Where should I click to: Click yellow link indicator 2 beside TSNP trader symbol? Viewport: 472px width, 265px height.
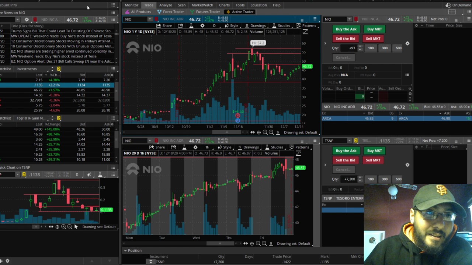(356, 141)
